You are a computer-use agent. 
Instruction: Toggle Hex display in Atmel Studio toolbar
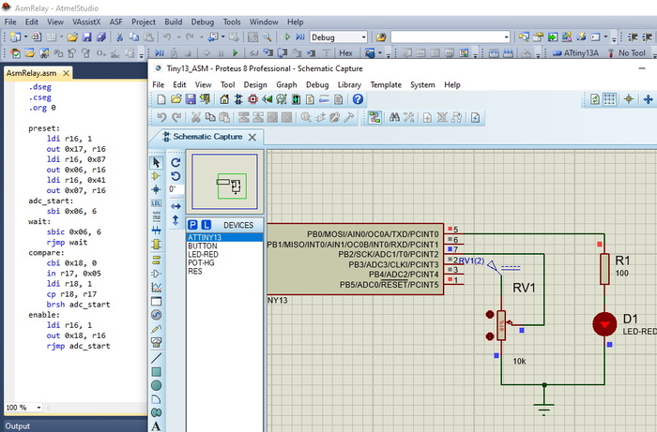pos(345,53)
